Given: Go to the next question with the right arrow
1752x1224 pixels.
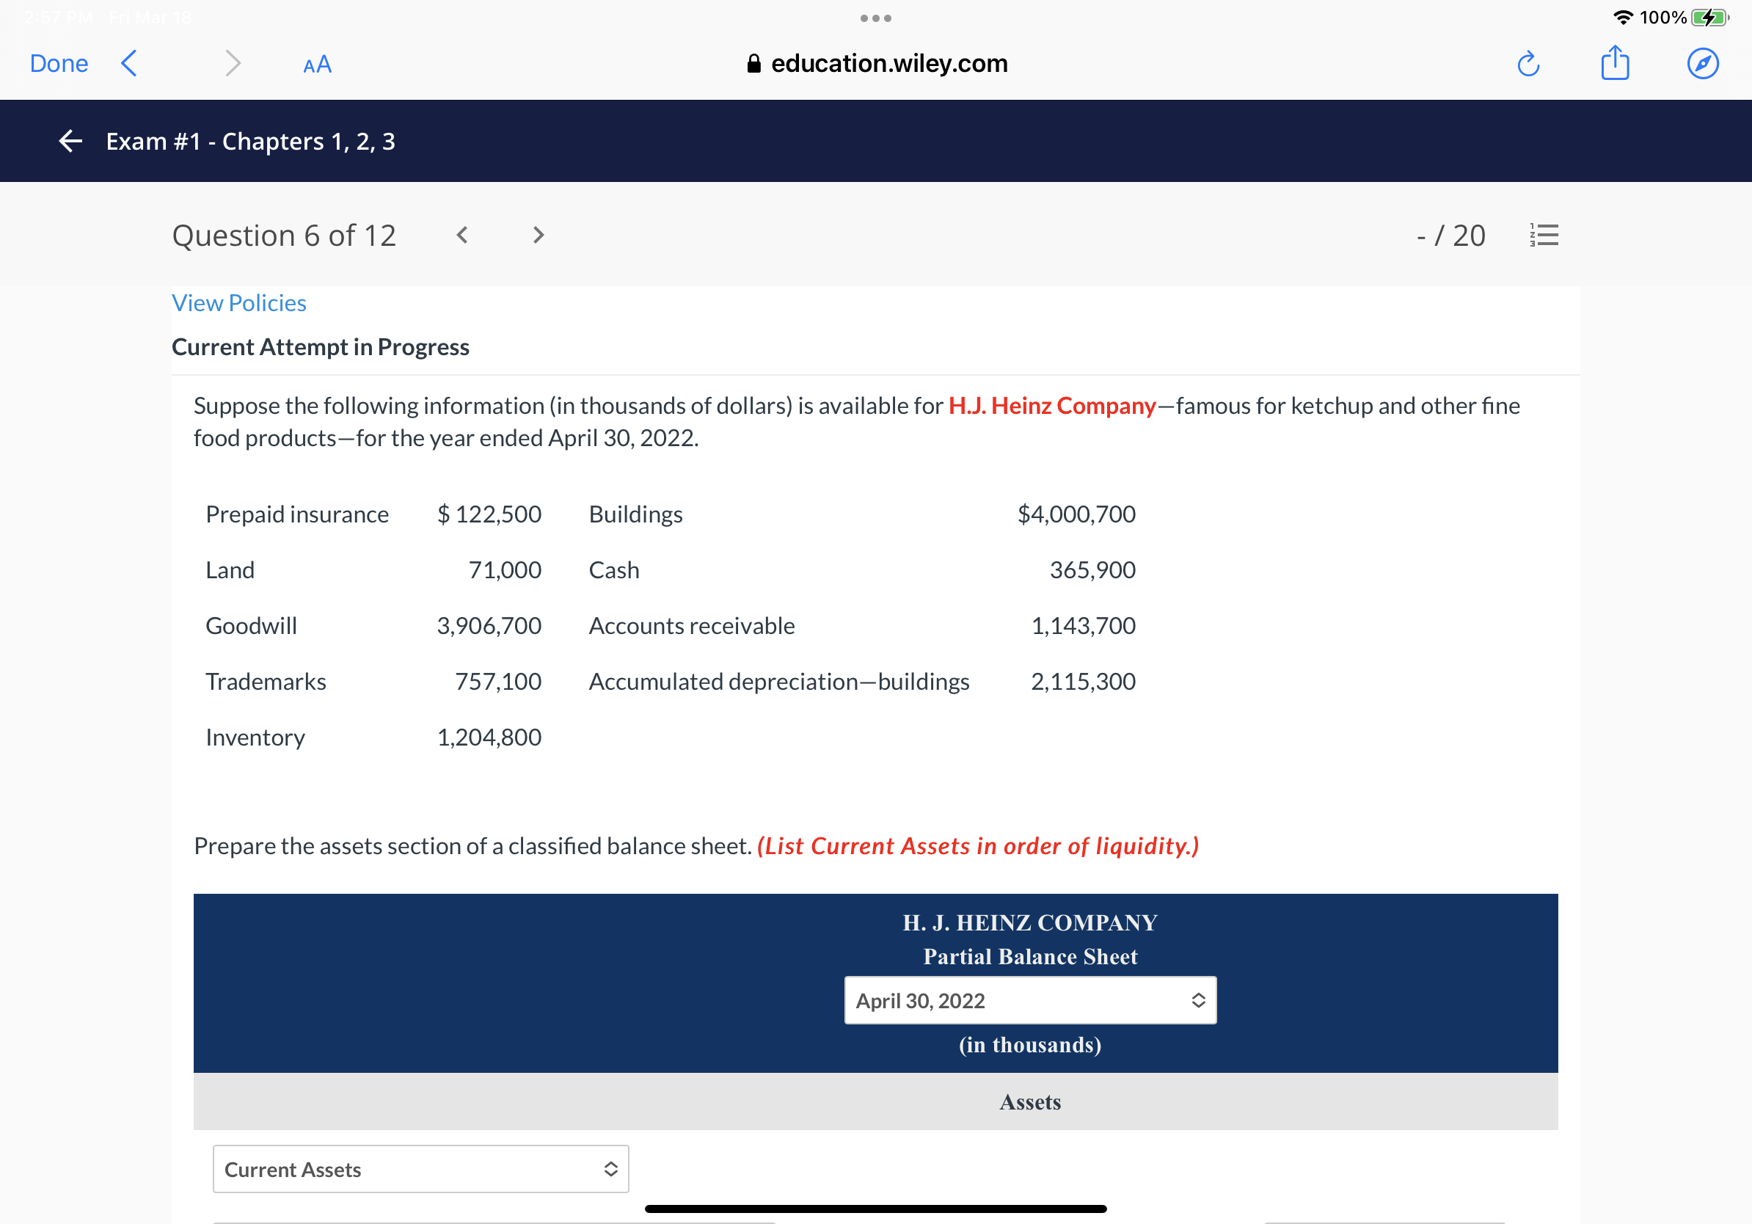Looking at the screenshot, I should (x=538, y=235).
